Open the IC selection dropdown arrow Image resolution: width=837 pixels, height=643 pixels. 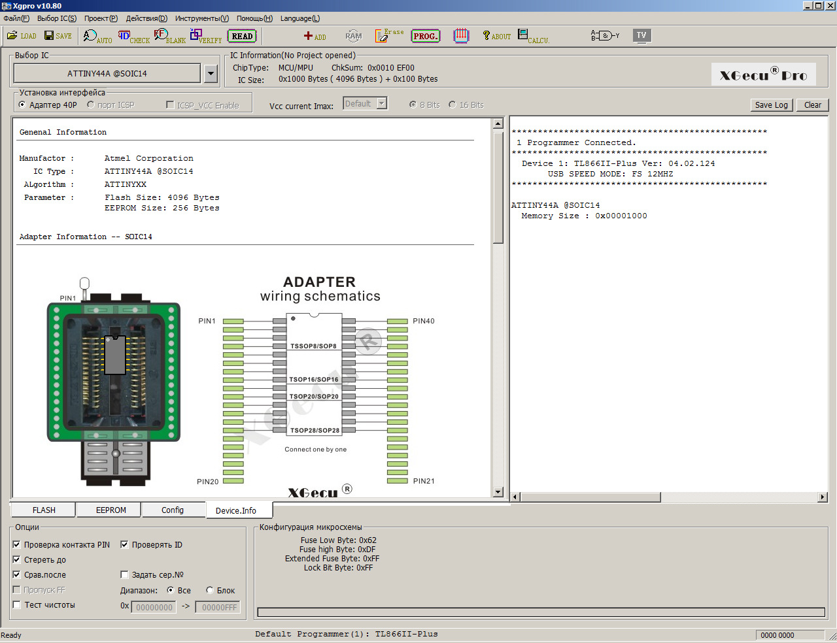[x=211, y=73]
